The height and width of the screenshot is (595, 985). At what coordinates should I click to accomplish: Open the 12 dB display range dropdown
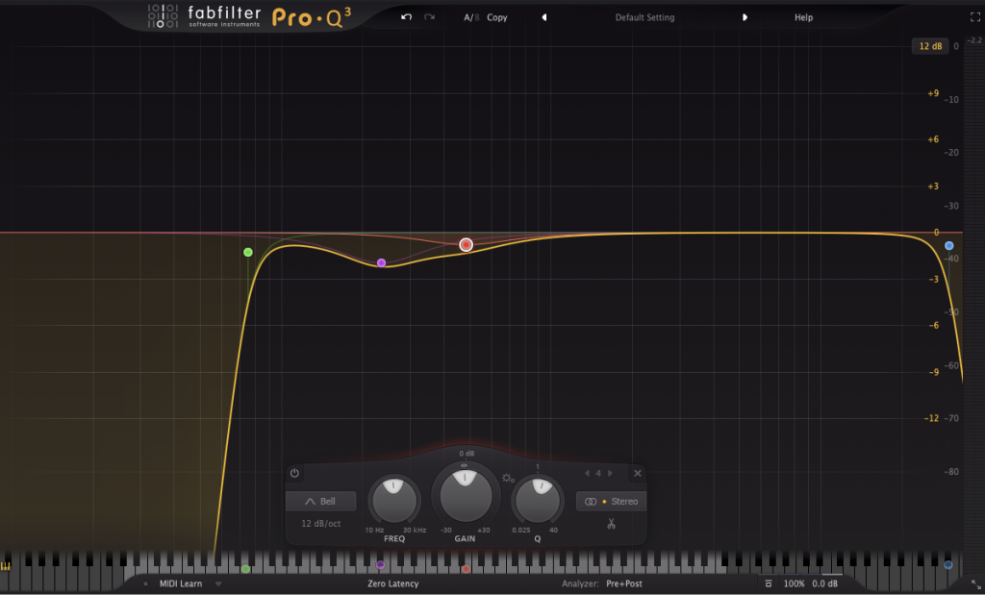click(930, 46)
